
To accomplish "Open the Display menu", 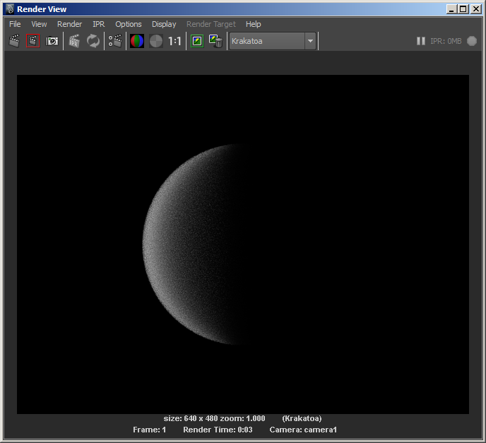I will click(164, 24).
